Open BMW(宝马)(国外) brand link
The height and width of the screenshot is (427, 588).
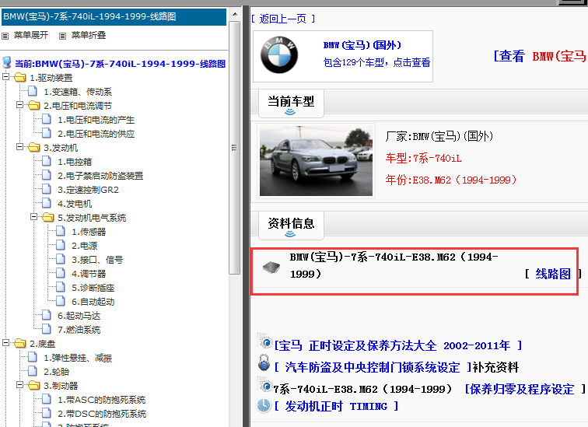click(x=362, y=45)
